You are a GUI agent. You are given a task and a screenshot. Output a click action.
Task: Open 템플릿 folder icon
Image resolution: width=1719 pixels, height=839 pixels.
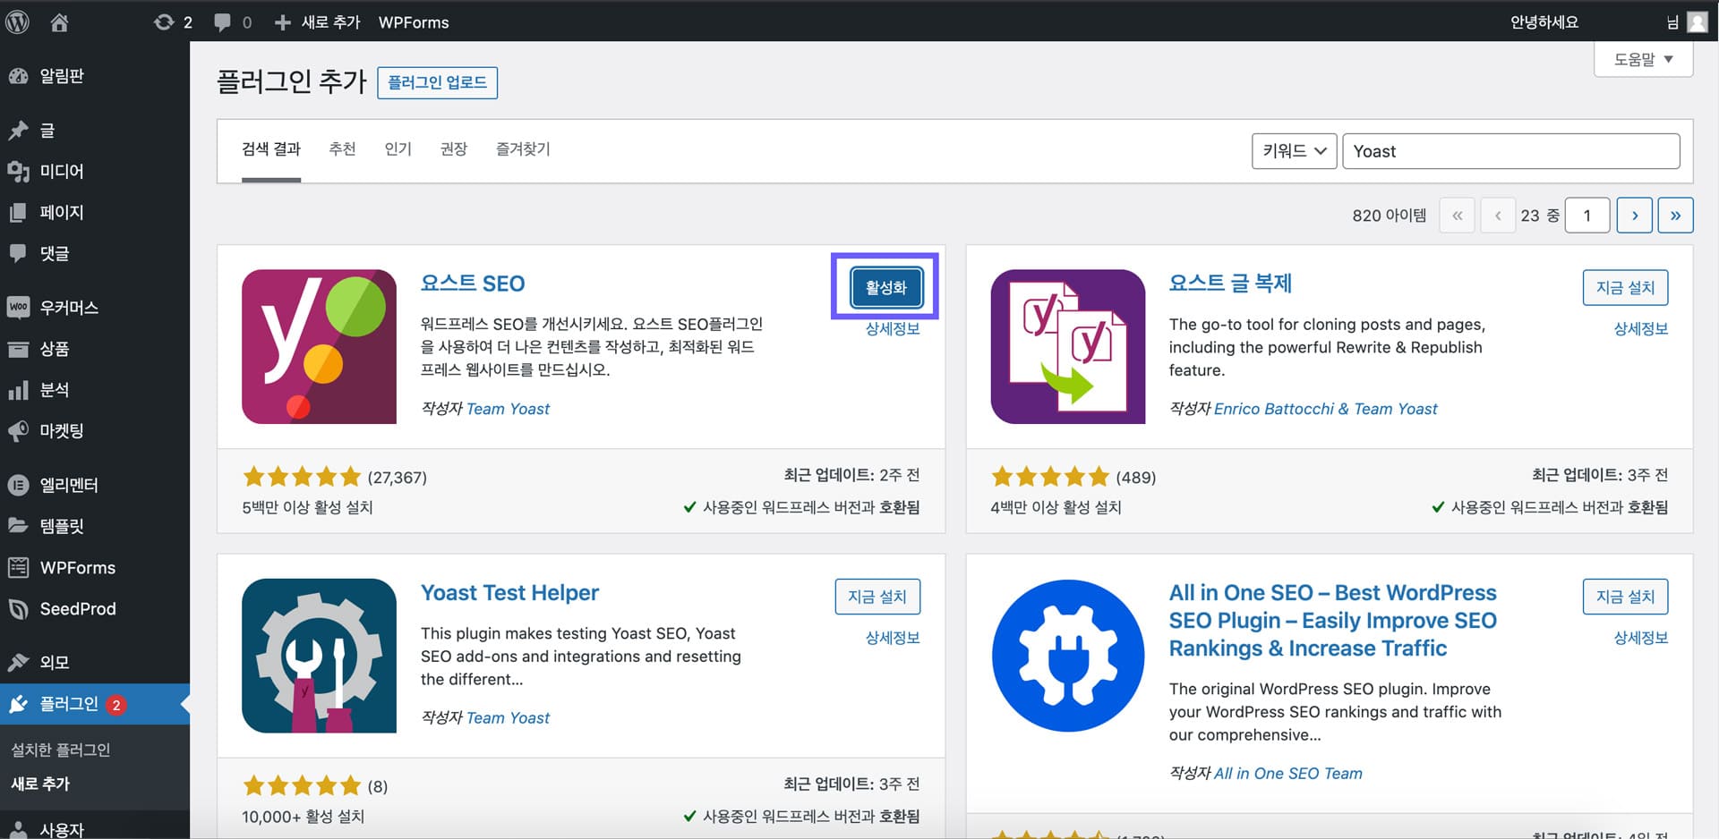18,526
